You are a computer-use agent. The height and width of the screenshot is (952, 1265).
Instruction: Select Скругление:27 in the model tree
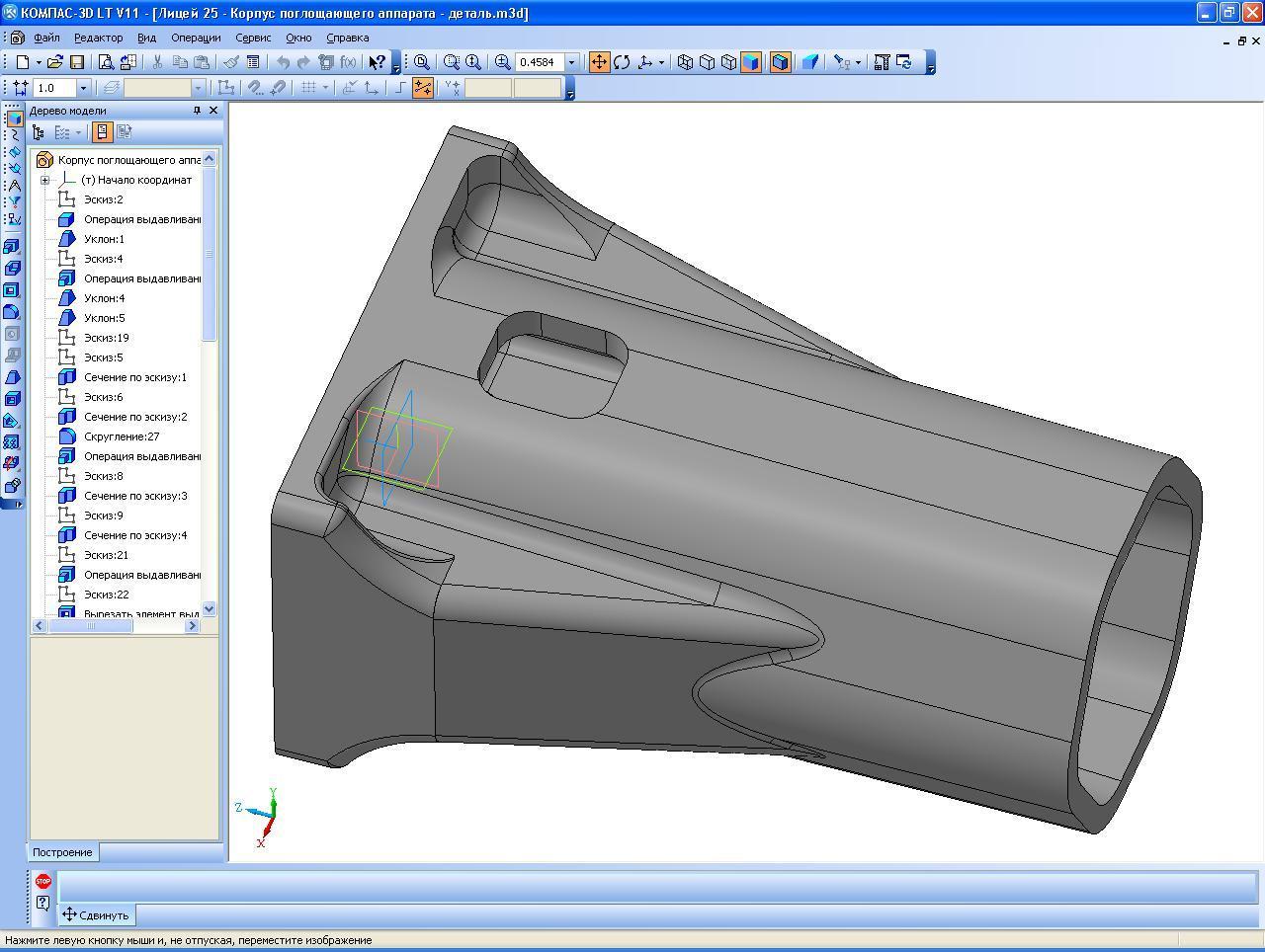pyautogui.click(x=122, y=436)
